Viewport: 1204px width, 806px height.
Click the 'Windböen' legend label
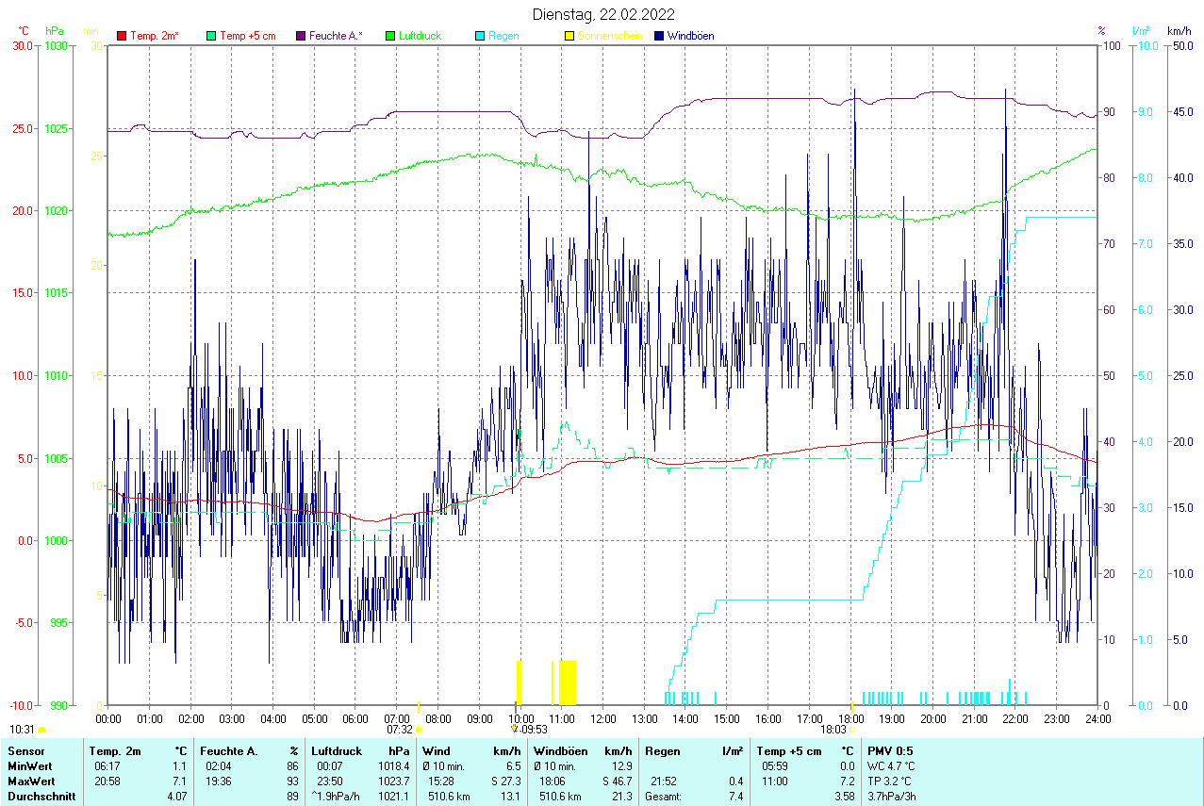coord(691,36)
